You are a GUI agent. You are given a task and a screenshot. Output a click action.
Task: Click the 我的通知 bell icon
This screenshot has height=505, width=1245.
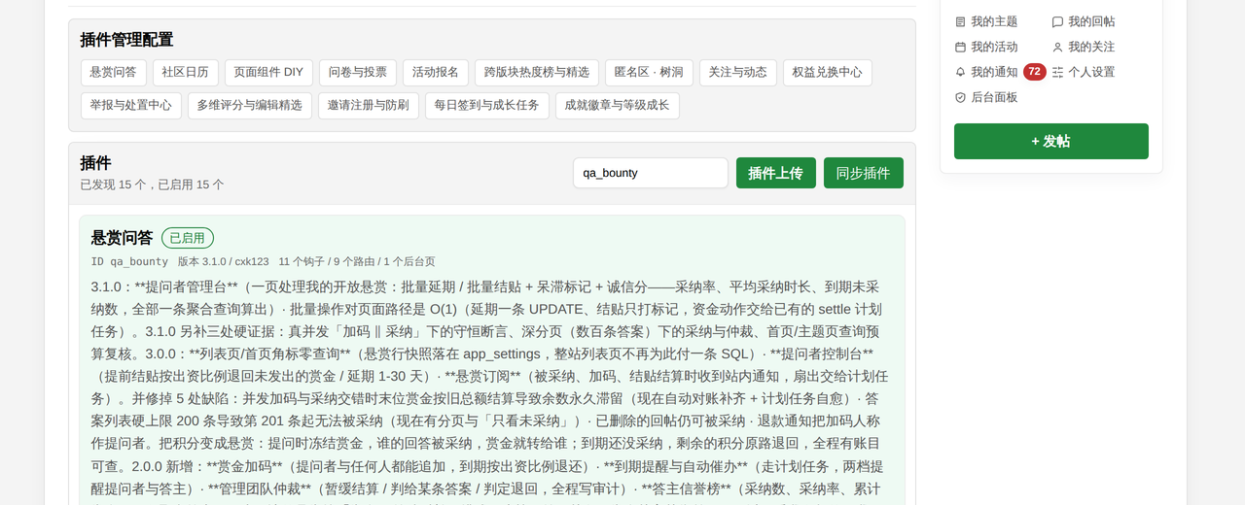(x=960, y=72)
